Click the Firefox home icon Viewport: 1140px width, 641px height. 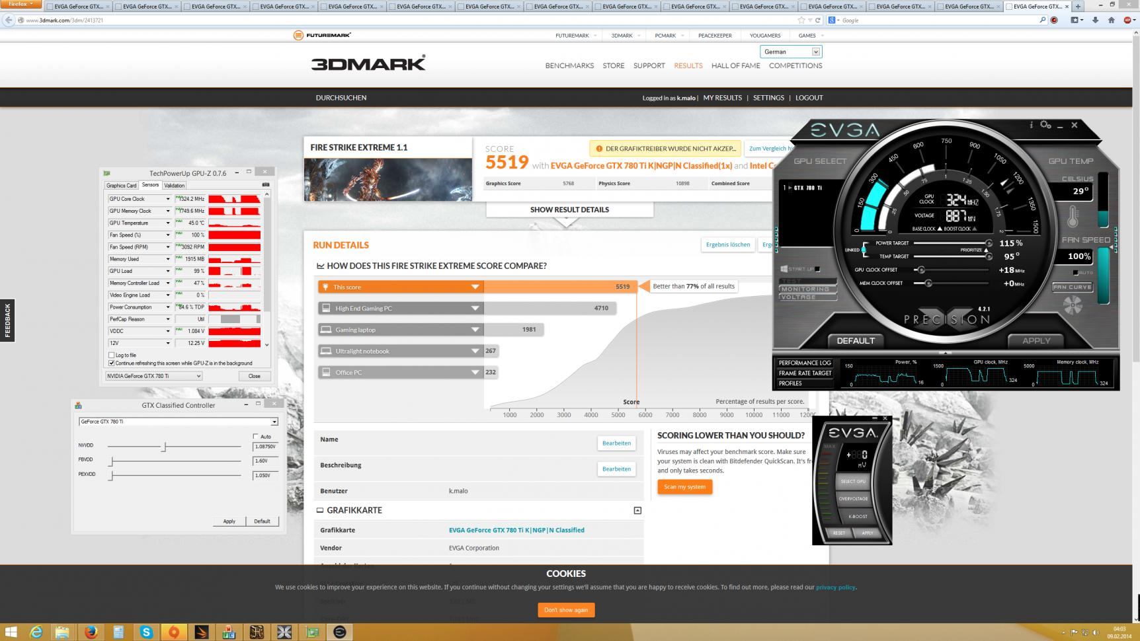pyautogui.click(x=1112, y=20)
